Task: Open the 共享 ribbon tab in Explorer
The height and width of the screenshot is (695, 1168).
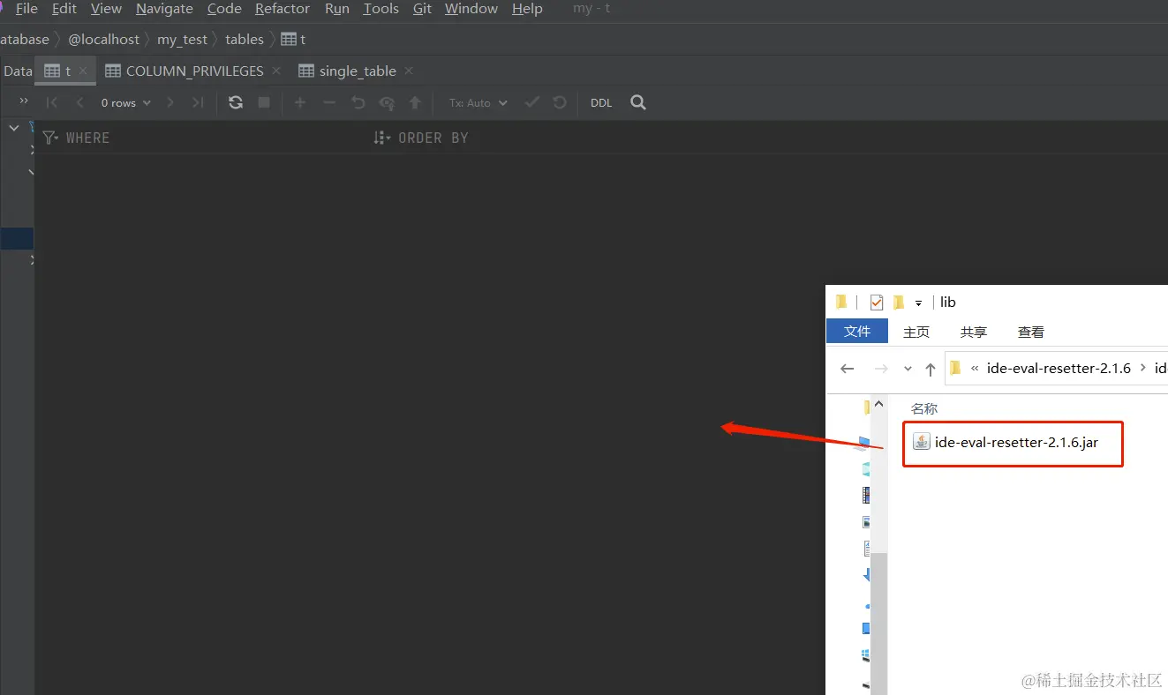Action: click(x=974, y=333)
